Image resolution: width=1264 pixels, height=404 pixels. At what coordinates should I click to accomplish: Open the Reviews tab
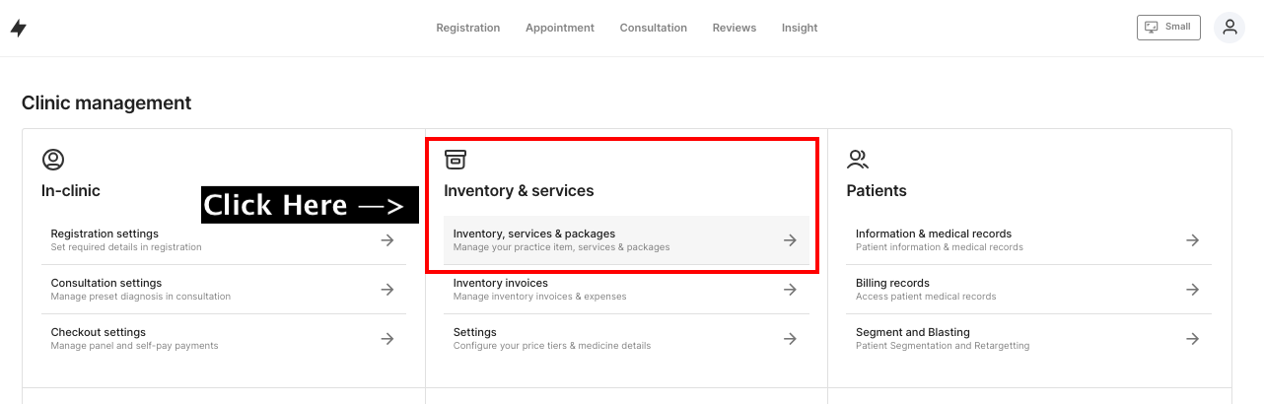click(735, 28)
